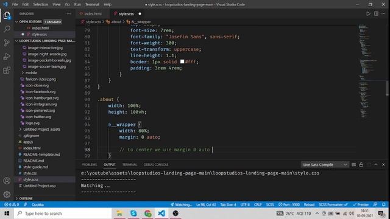Screen dimensions: 390x219
Task: Open notifications bell in status bar
Action: pos(384,204)
